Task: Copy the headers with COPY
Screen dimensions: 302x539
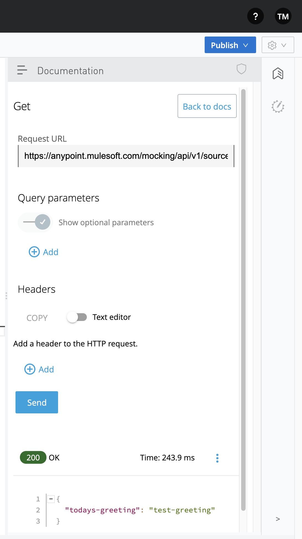Action: point(37,318)
